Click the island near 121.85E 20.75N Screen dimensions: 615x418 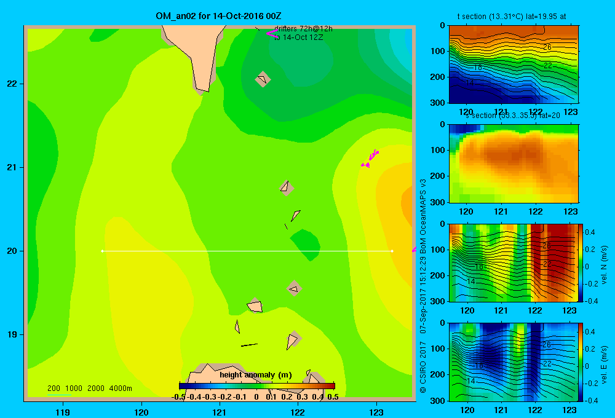coord(287,188)
